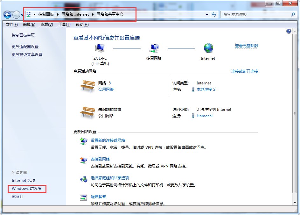Click the refresh icon beside the address bar
This screenshot has height=215, width=300.
(x=213, y=14)
